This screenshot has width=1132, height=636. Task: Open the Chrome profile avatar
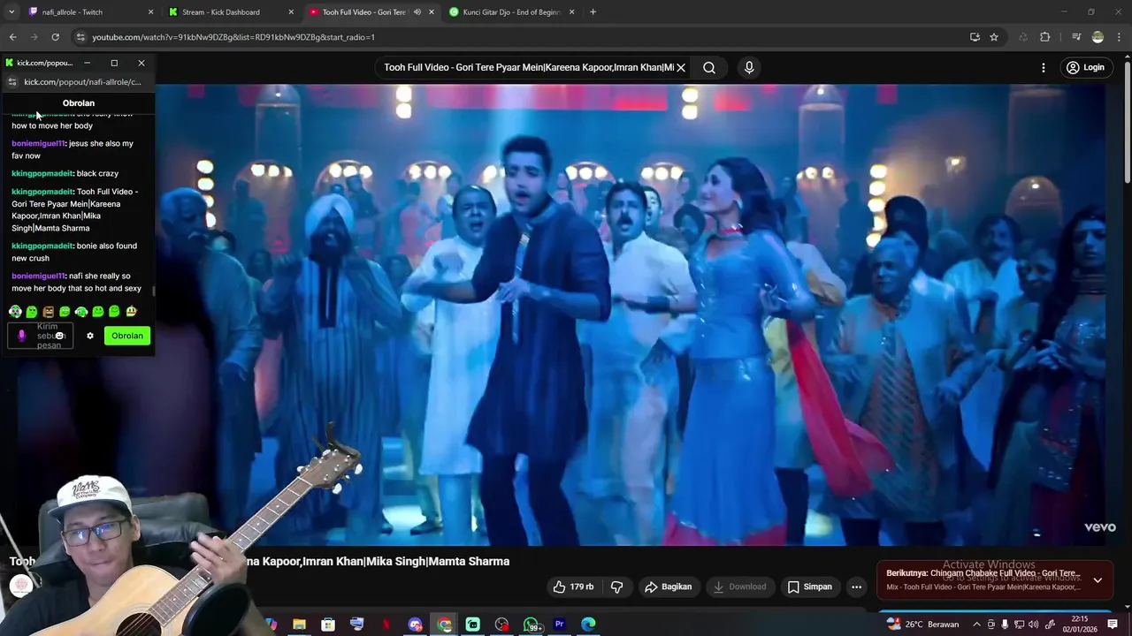click(x=1098, y=37)
